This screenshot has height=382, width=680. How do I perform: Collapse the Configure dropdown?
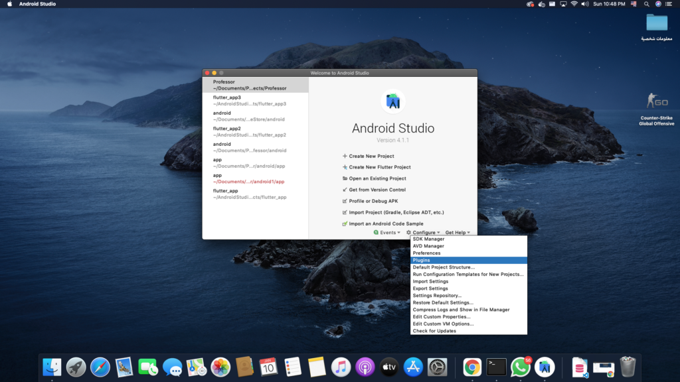point(423,233)
